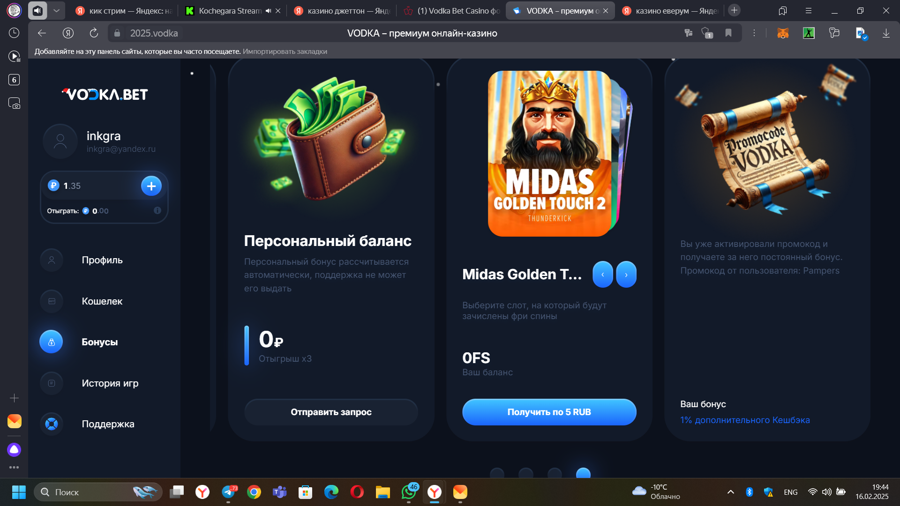Viewport: 900px width, 506px height.
Task: Click the Midas Golden Touch 2 thumbnail
Action: 549,154
